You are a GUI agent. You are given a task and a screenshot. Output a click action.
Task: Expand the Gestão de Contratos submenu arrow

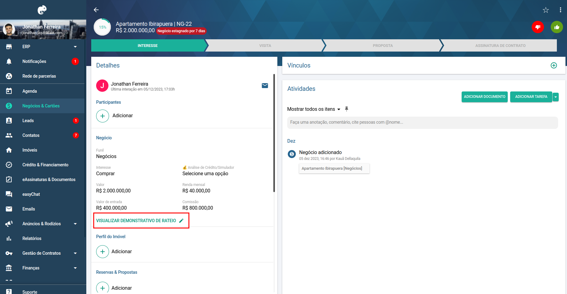[75, 253]
